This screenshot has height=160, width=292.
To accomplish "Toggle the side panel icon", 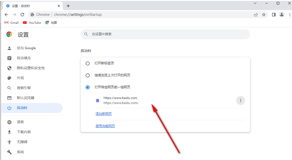I will coord(274,15).
